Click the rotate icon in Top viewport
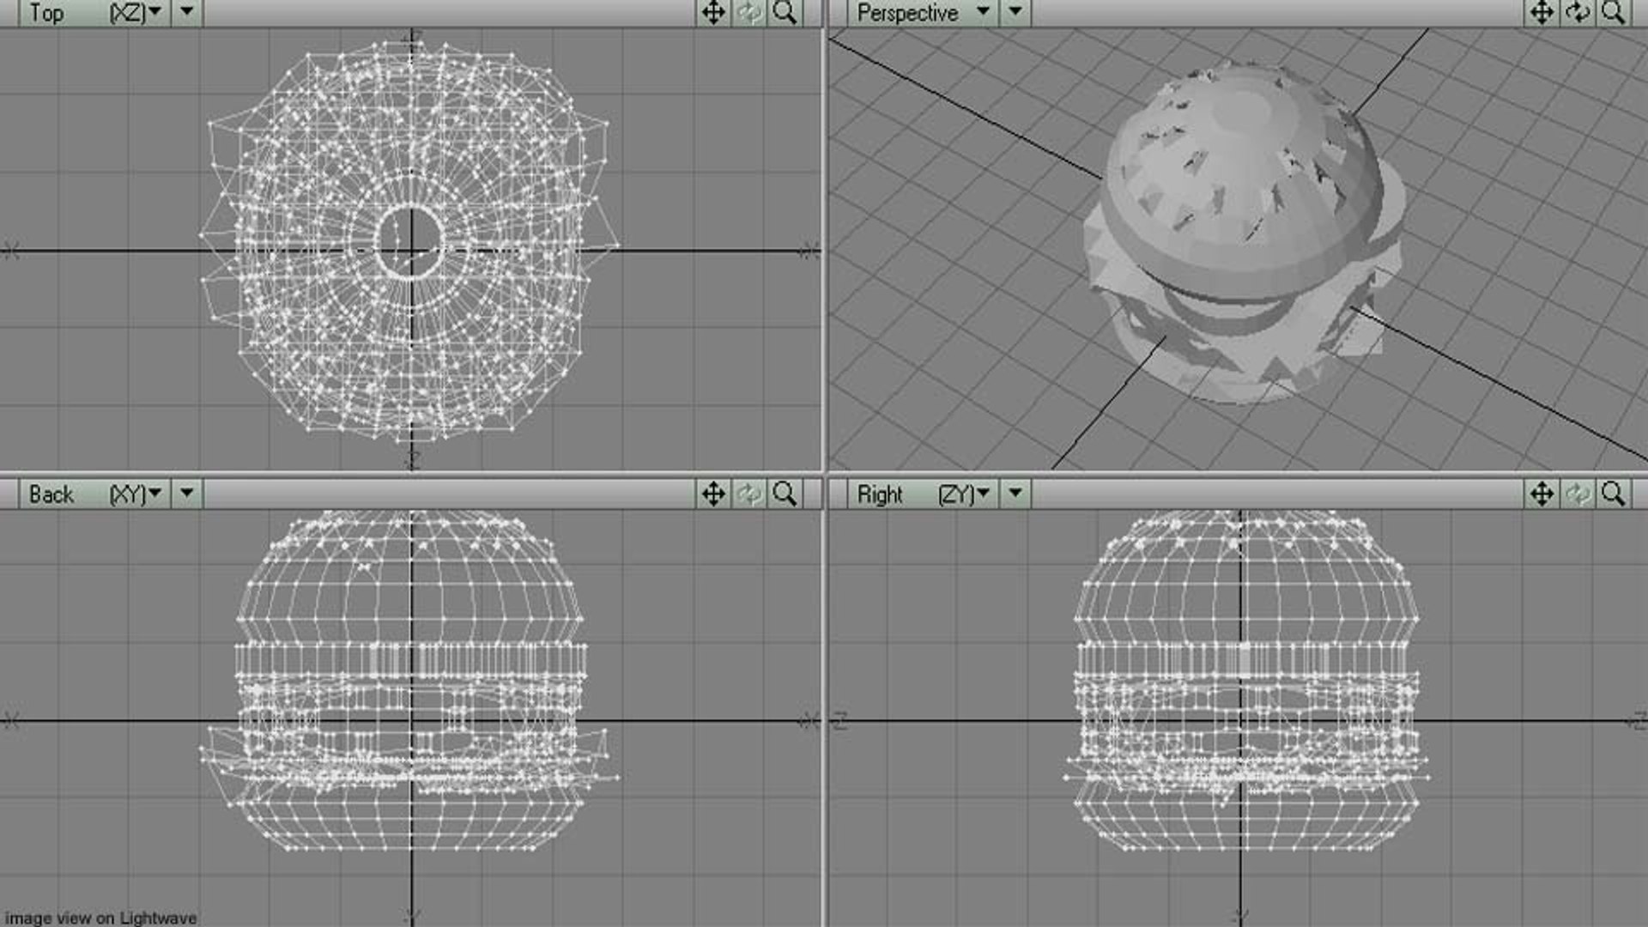This screenshot has height=927, width=1648. (749, 12)
